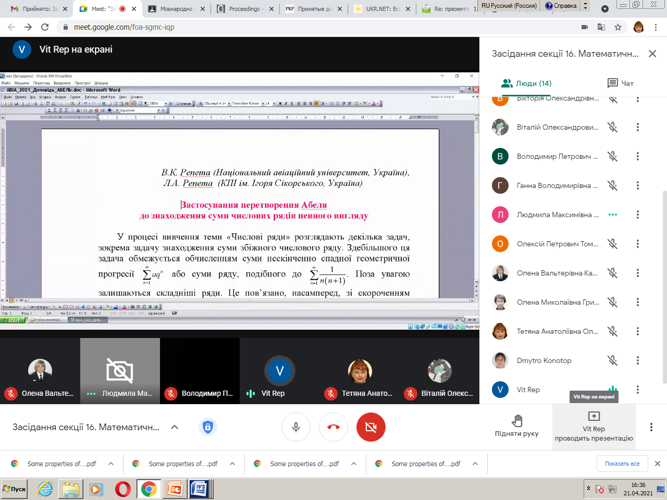Turn on the camera button
Viewport: 667px width, 500px height.
click(x=371, y=427)
